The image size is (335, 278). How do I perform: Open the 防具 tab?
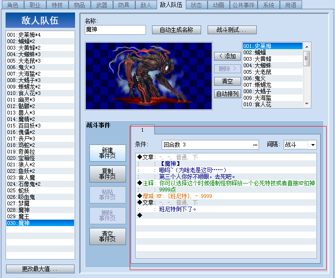[x=124, y=5]
